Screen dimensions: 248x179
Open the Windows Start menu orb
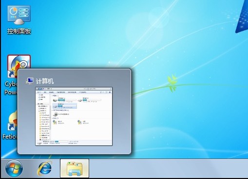point(14,168)
